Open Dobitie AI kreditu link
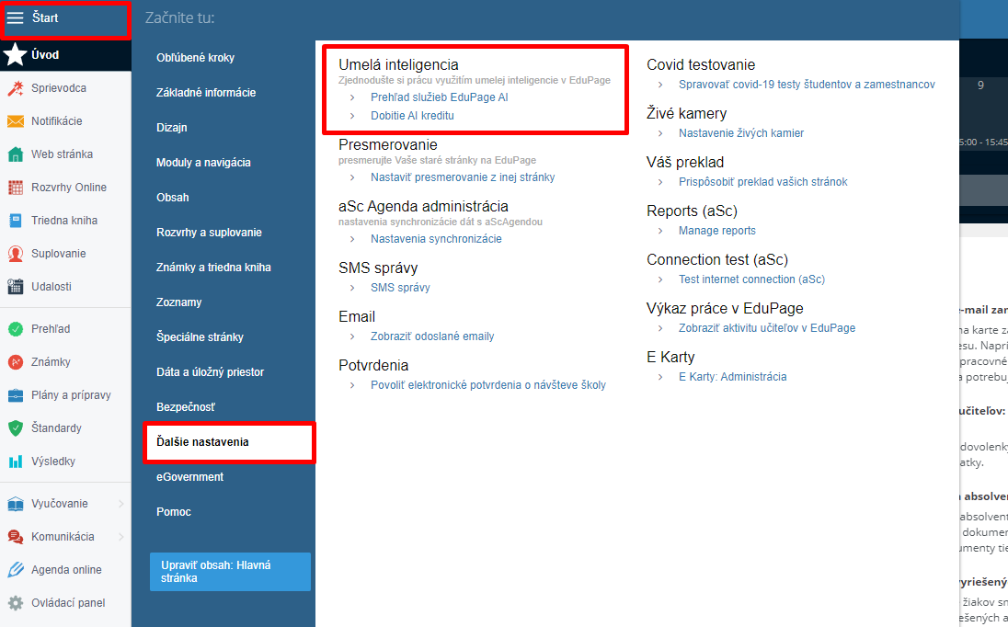The image size is (1008, 627). click(x=412, y=116)
